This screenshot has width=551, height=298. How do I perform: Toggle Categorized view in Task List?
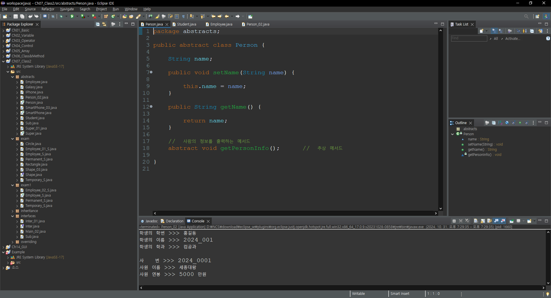[494, 31]
